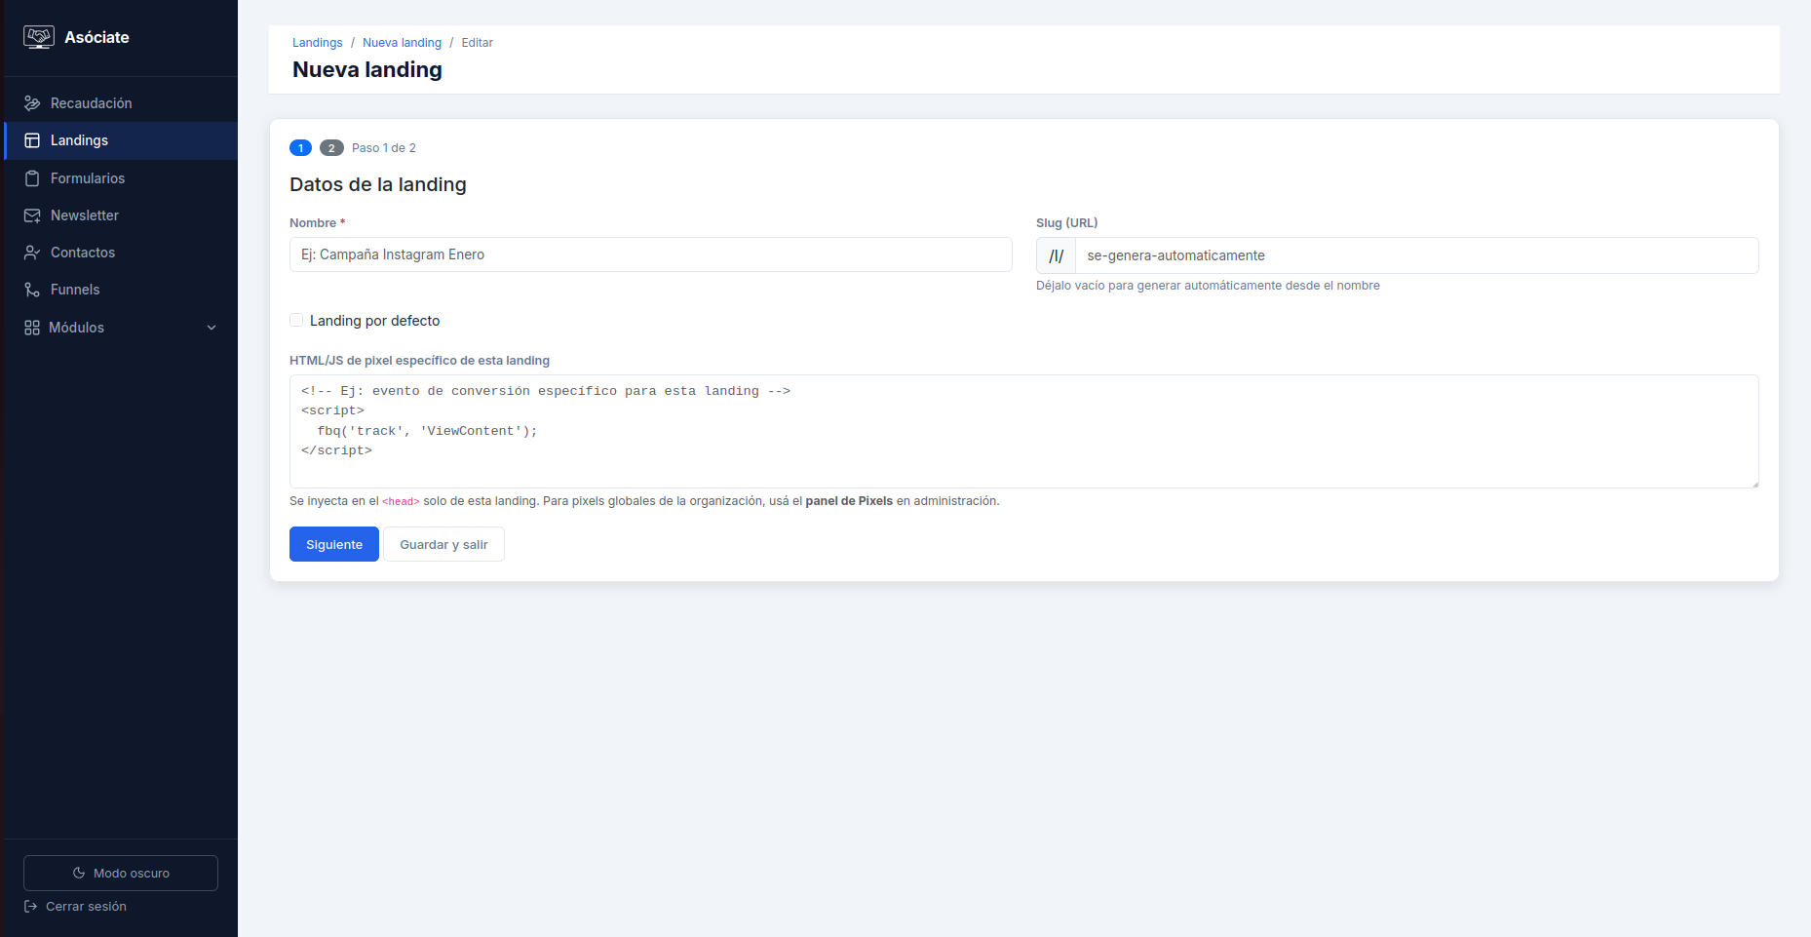Click the 'Datos de la landing' heading
This screenshot has height=937, width=1811.
pos(378,184)
